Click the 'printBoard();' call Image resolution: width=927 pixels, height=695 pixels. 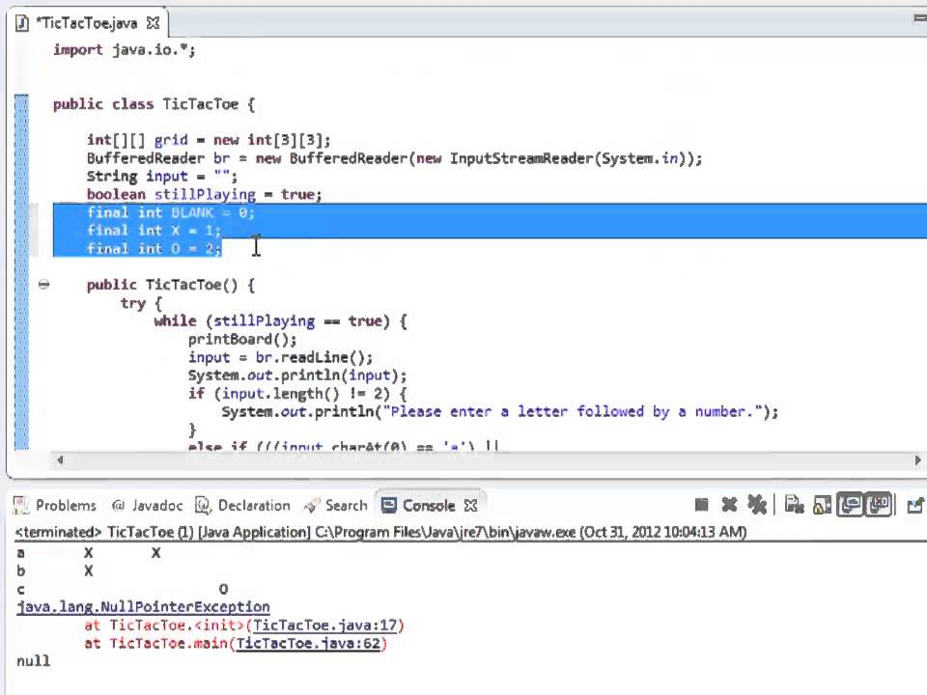tap(242, 339)
